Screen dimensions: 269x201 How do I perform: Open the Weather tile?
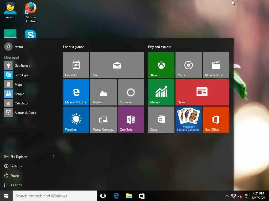click(76, 119)
